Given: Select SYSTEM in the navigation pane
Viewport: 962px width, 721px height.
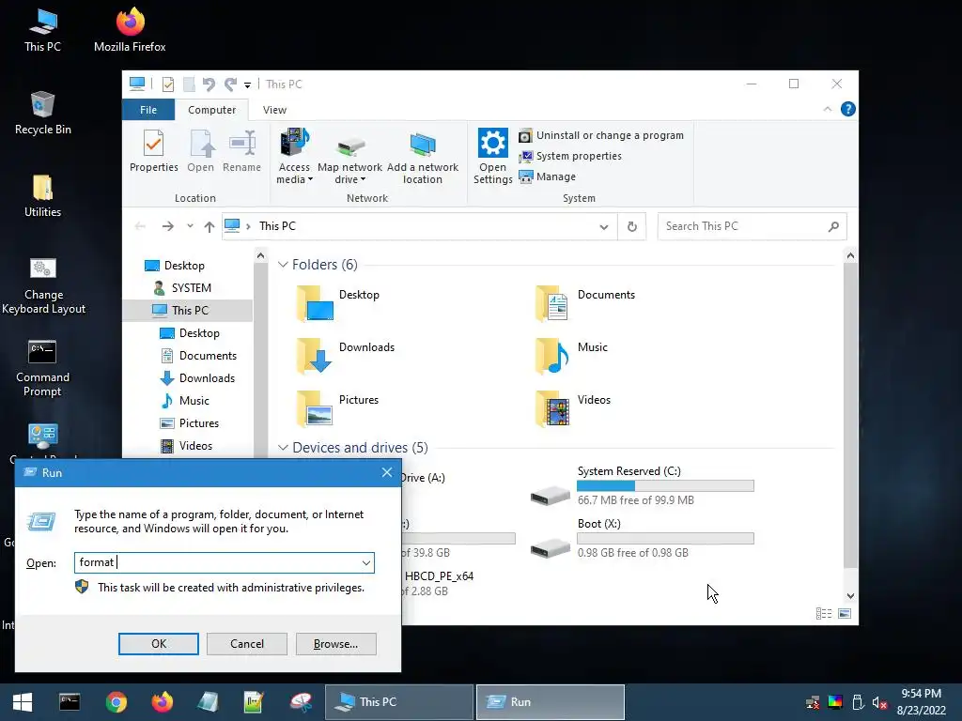Looking at the screenshot, I should 191,288.
